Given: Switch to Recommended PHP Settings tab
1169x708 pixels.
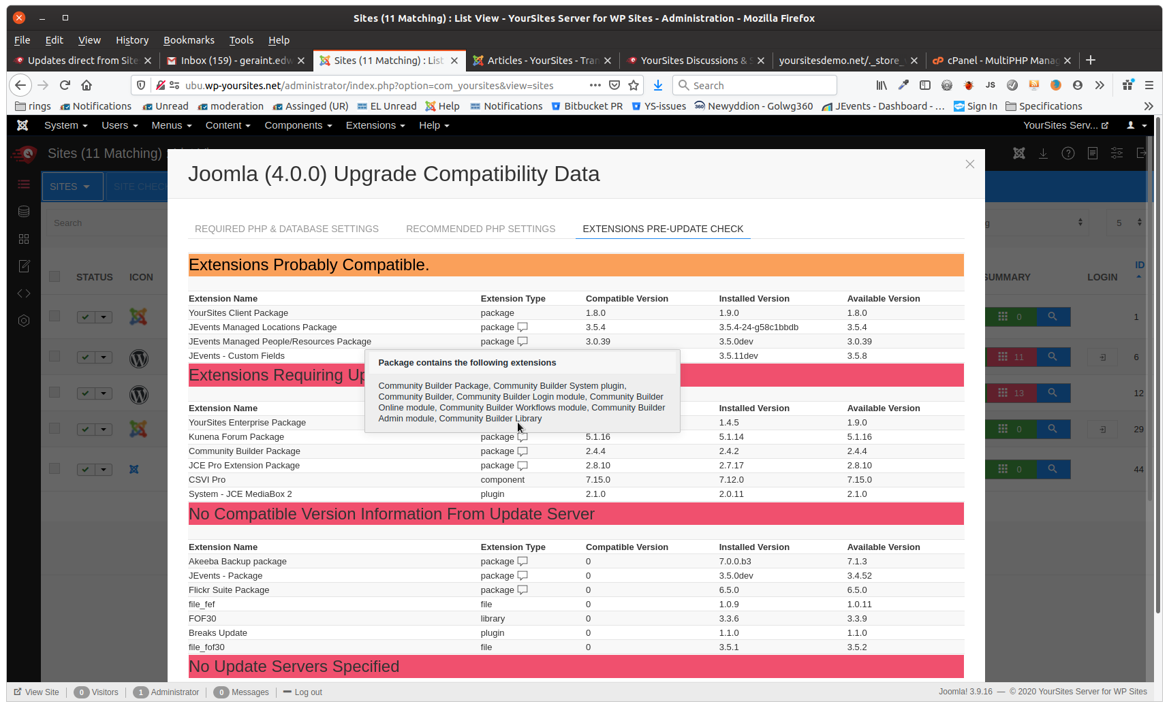Looking at the screenshot, I should tap(481, 229).
